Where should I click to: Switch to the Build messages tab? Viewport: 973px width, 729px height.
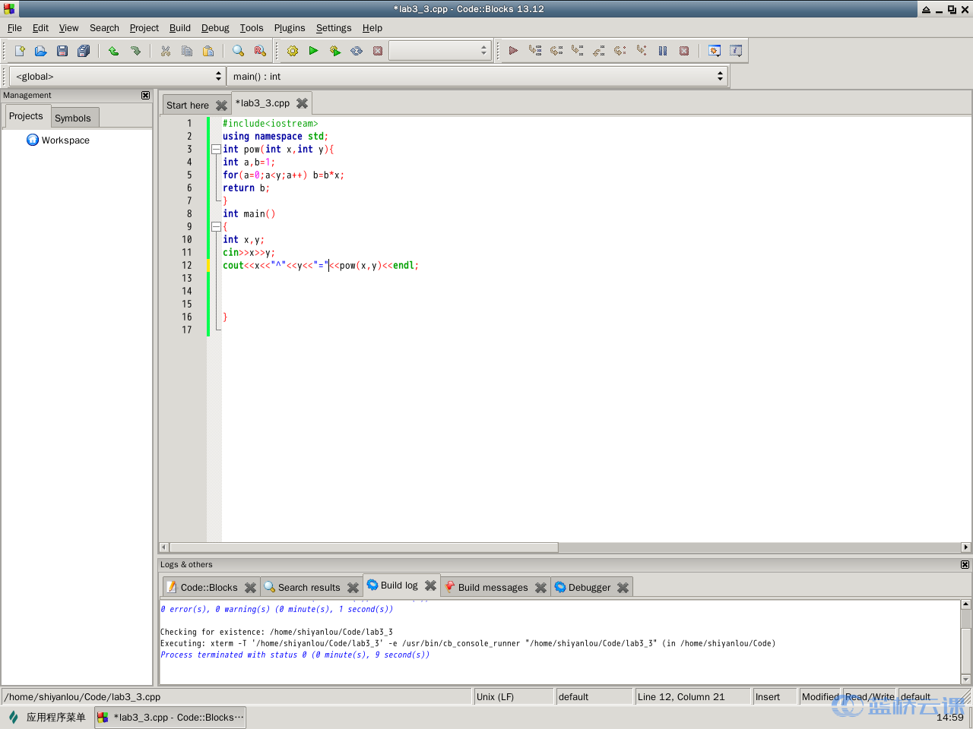tap(492, 587)
